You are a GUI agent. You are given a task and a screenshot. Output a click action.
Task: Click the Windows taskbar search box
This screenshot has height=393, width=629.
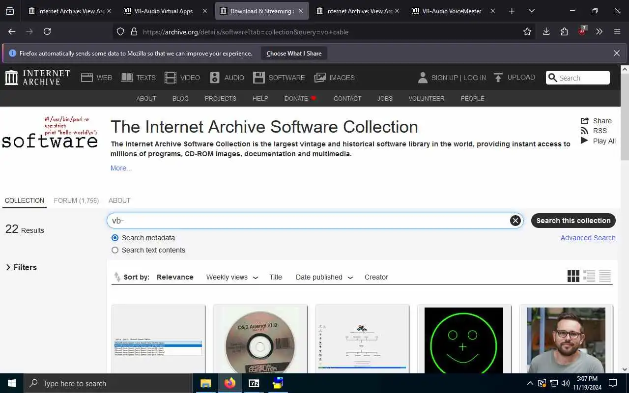coord(108,383)
